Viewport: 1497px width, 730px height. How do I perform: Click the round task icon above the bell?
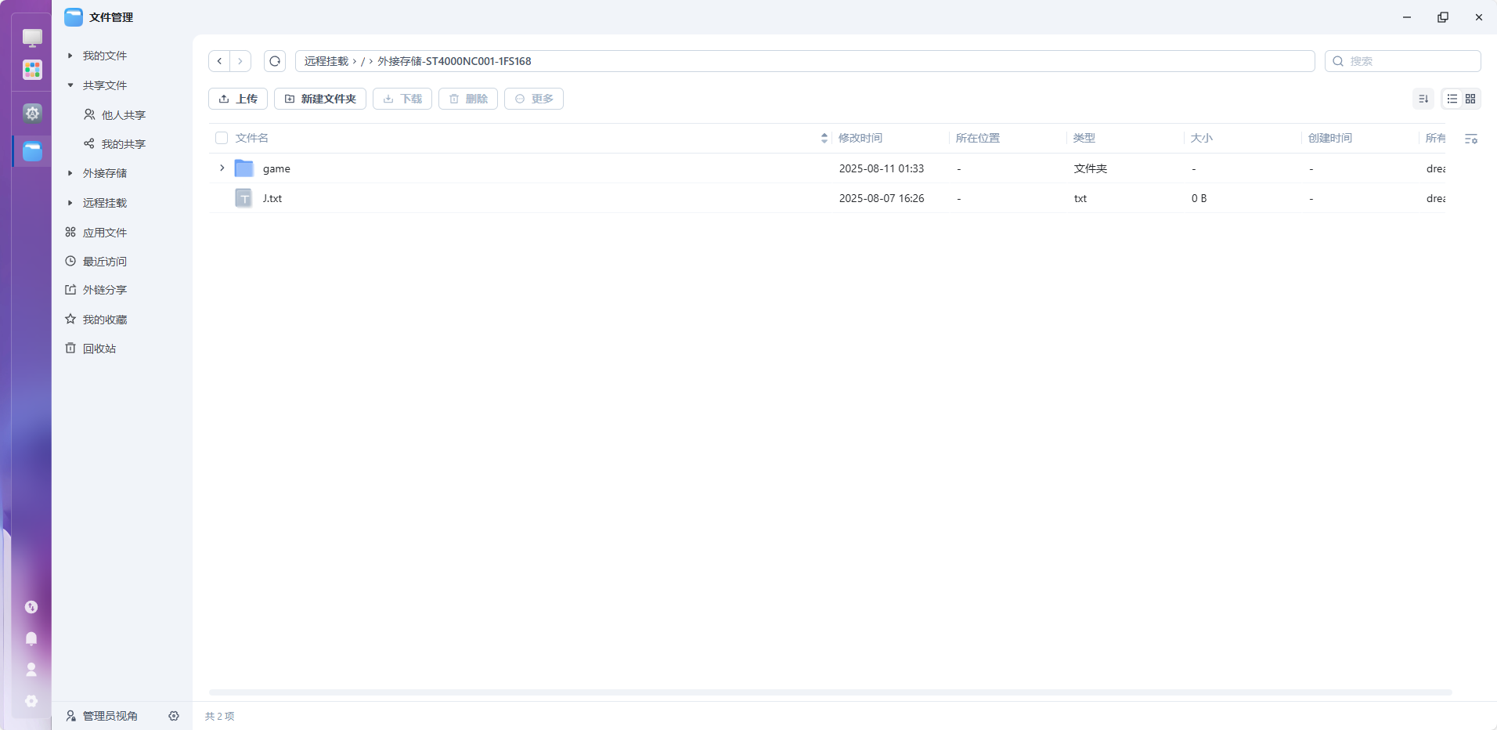tap(31, 607)
